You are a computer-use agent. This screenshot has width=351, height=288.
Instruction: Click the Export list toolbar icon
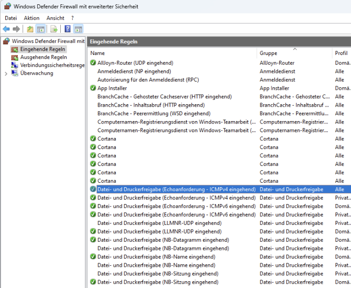(54, 29)
